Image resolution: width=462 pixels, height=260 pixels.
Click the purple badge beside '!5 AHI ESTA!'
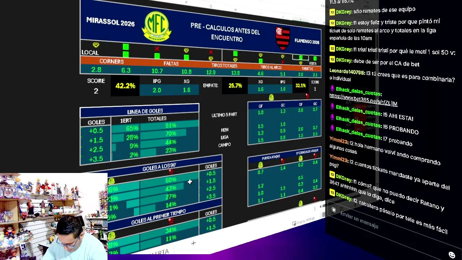(x=332, y=107)
